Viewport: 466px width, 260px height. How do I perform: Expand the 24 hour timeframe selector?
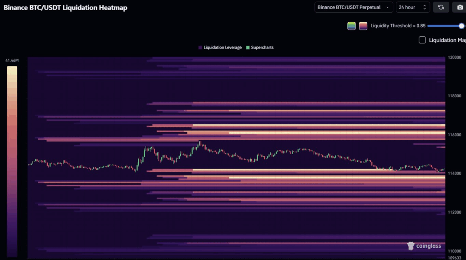[413, 7]
